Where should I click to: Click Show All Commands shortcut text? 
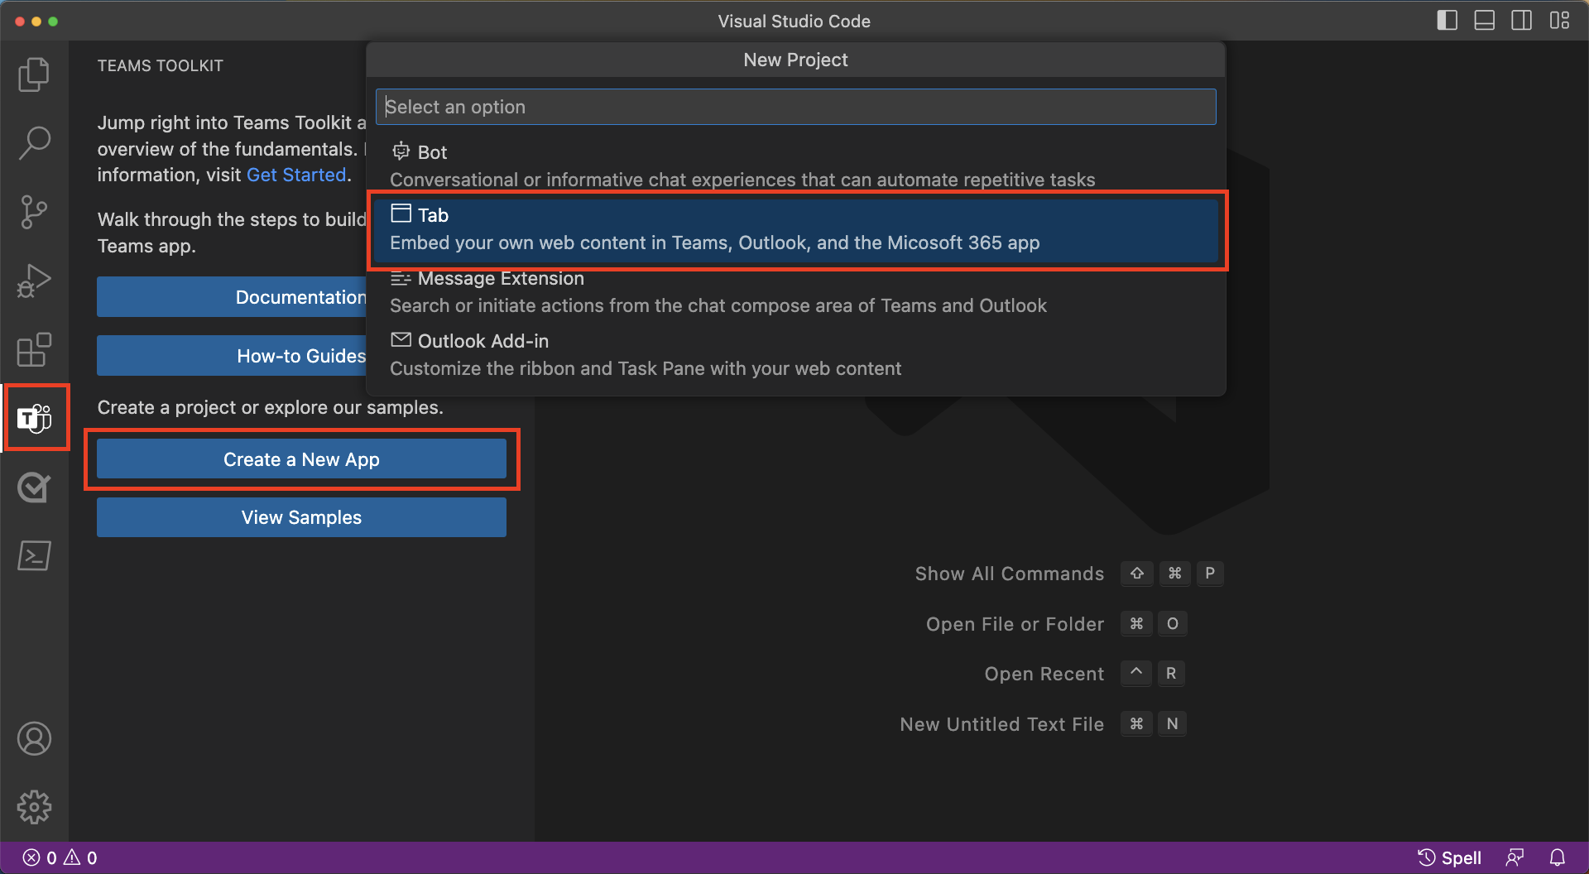(1009, 574)
